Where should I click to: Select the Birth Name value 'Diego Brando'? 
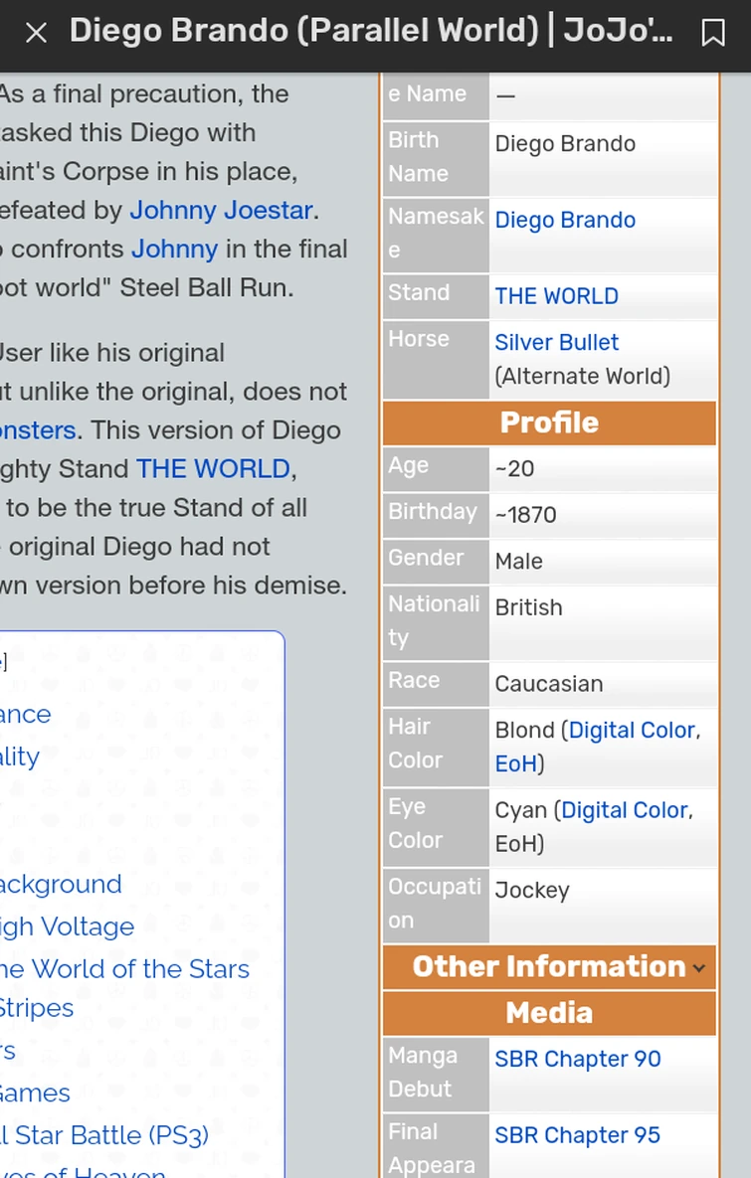[565, 143]
